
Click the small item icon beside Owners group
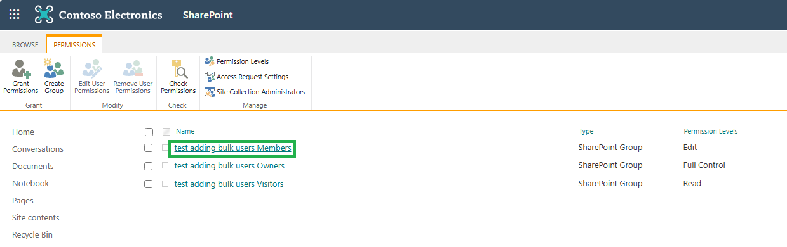165,166
